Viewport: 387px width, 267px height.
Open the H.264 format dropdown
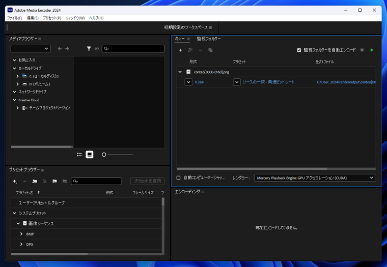coord(188,82)
